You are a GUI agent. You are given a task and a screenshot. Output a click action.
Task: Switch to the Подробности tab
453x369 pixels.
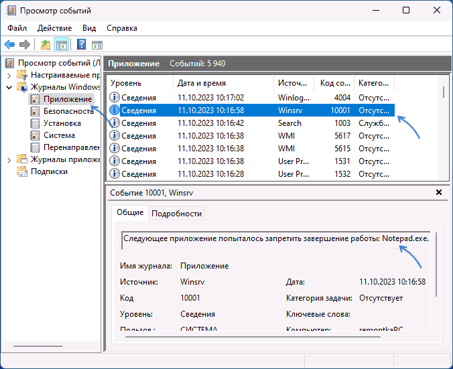(x=176, y=214)
